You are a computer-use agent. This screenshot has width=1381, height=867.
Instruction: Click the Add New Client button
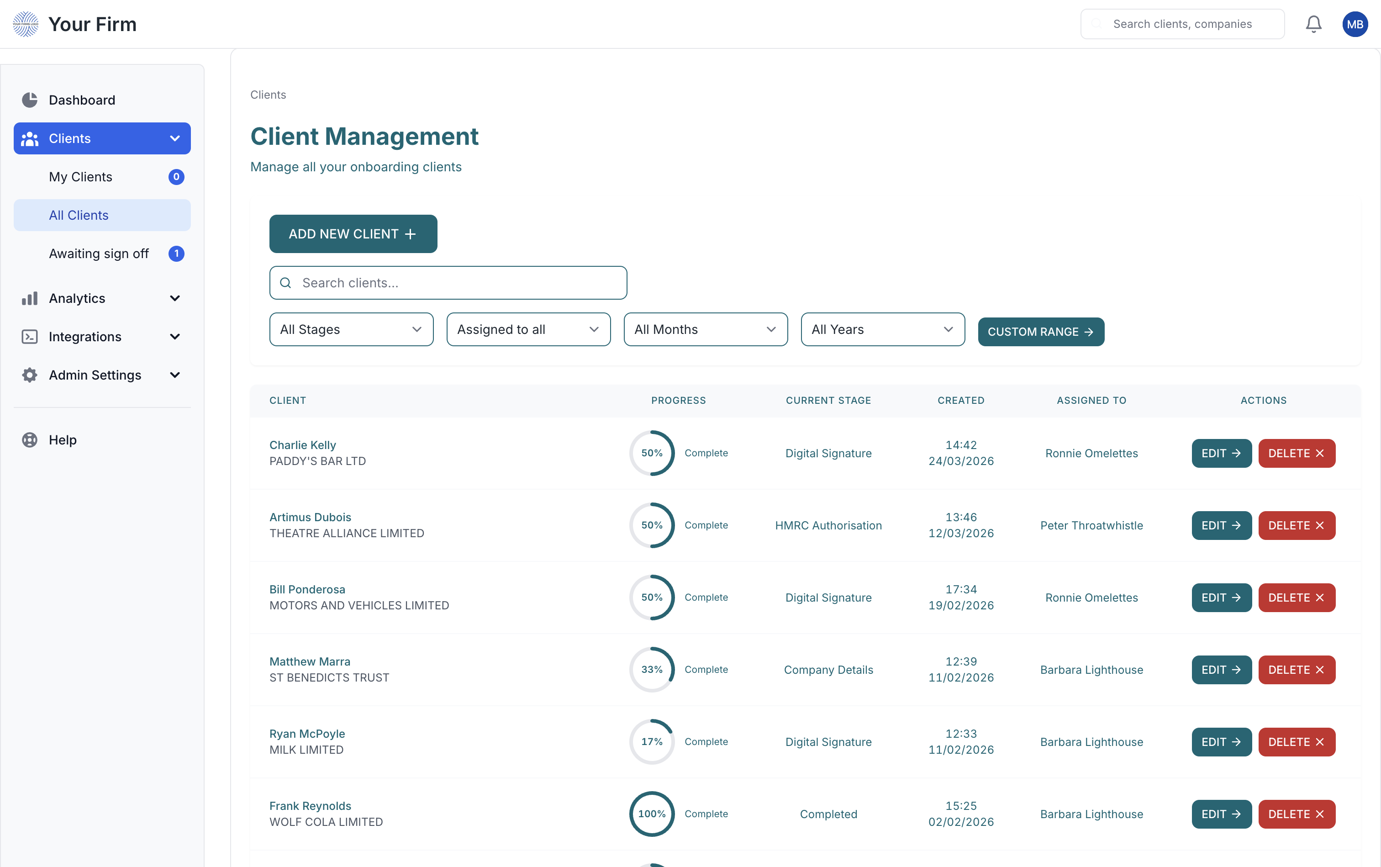coord(353,234)
